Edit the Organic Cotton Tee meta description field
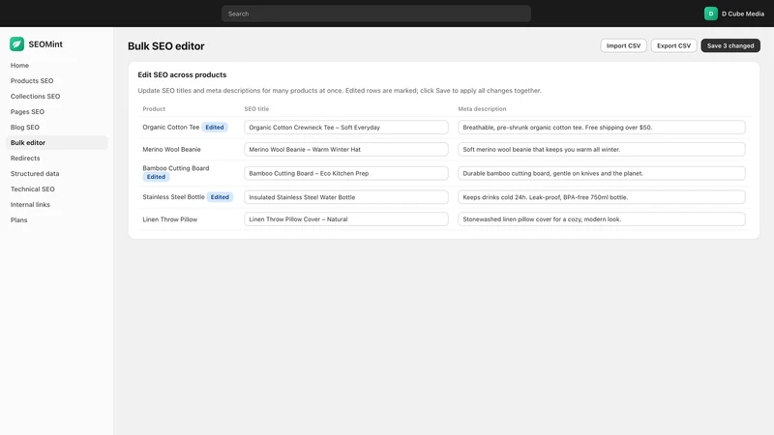The image size is (774, 435). coord(601,128)
